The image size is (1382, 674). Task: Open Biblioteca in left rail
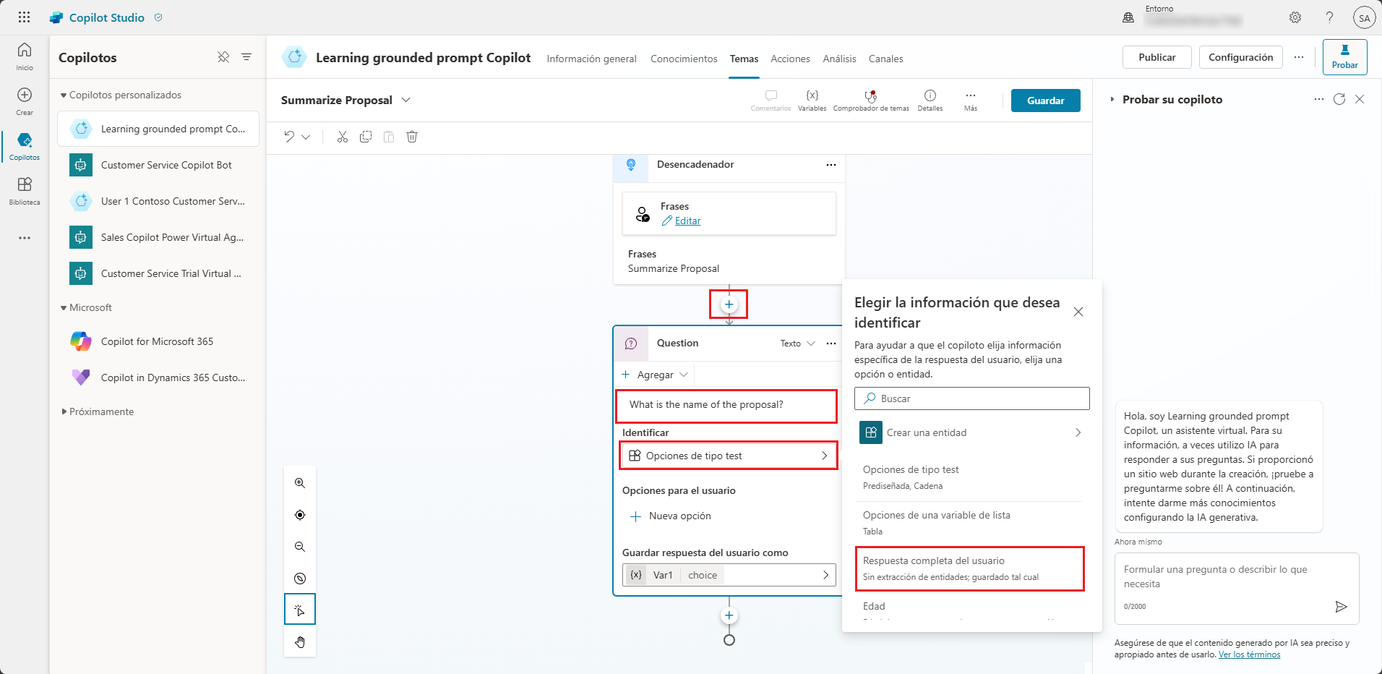tap(25, 191)
